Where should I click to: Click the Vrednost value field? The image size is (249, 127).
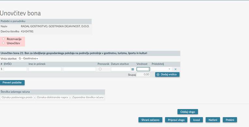click(143, 69)
